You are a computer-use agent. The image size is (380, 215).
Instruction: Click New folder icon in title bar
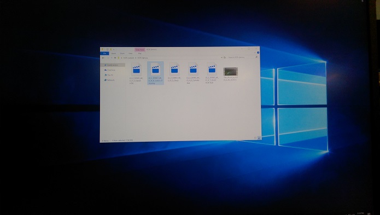[x=111, y=49]
